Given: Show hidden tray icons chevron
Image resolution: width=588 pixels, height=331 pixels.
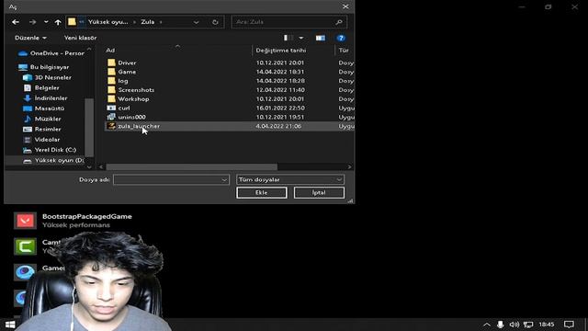Looking at the screenshot, I should tap(486, 325).
